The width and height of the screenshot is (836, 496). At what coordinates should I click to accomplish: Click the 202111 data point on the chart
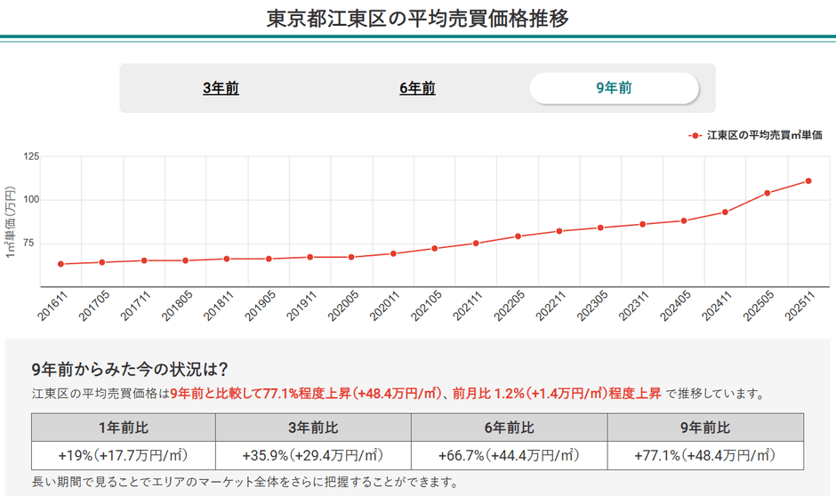pyautogui.click(x=476, y=243)
